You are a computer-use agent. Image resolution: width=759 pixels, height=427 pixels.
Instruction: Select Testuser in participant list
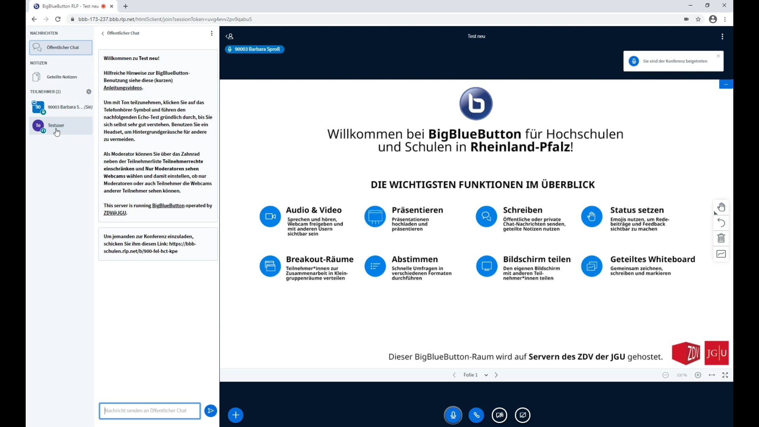(x=61, y=126)
